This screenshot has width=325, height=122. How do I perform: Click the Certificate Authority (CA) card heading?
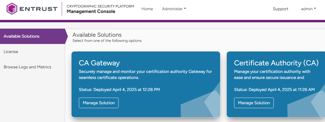pyautogui.click(x=276, y=63)
